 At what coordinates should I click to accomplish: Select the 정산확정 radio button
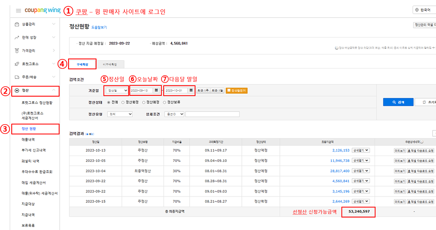(123, 102)
